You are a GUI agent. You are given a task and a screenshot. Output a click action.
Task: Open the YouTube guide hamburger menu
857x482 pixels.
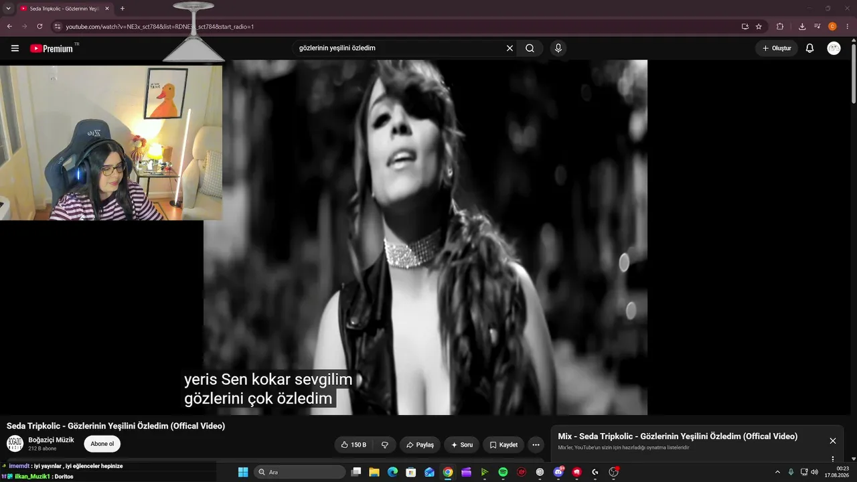[x=15, y=48]
